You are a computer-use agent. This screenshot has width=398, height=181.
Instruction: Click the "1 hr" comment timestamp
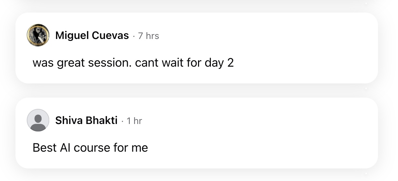(x=134, y=121)
